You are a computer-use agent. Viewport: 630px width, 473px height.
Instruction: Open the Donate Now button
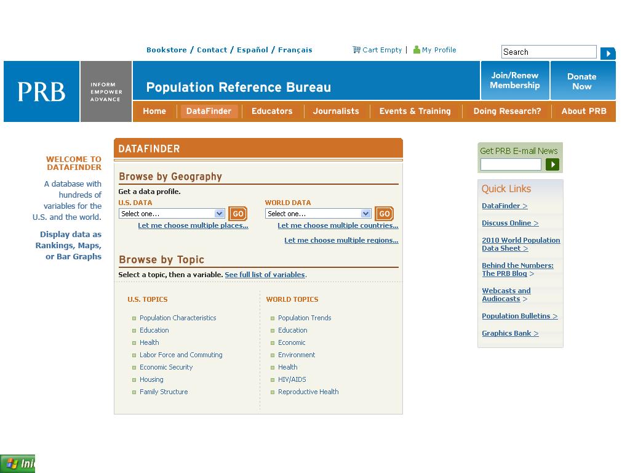tap(581, 80)
